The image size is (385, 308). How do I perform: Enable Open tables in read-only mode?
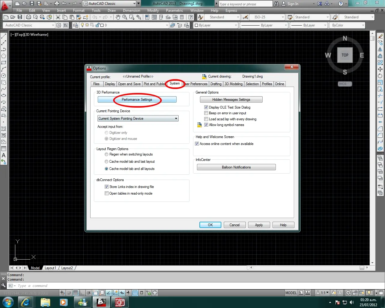click(106, 193)
